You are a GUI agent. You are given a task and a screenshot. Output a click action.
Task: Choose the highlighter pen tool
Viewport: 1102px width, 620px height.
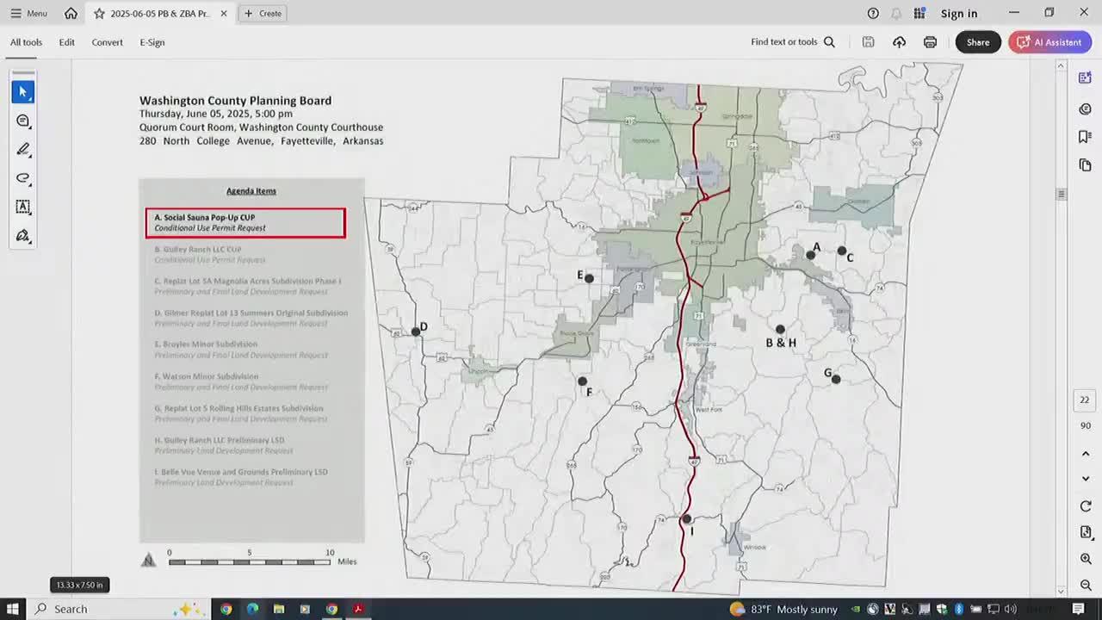tap(23, 149)
